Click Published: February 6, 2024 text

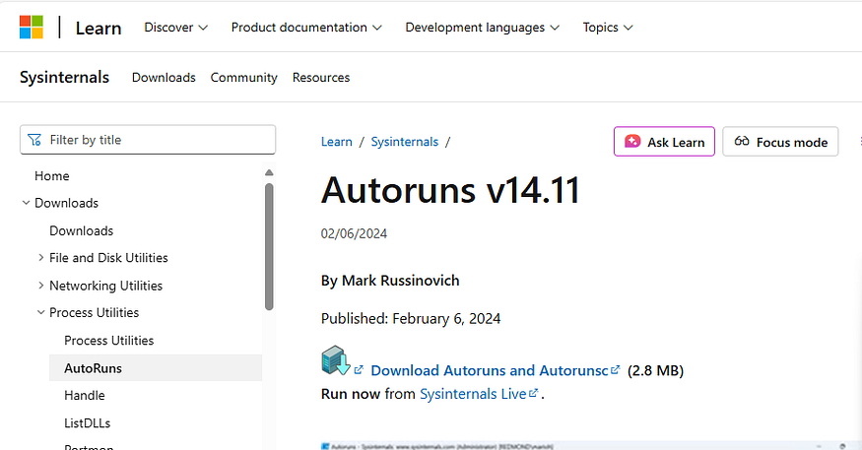pos(411,319)
